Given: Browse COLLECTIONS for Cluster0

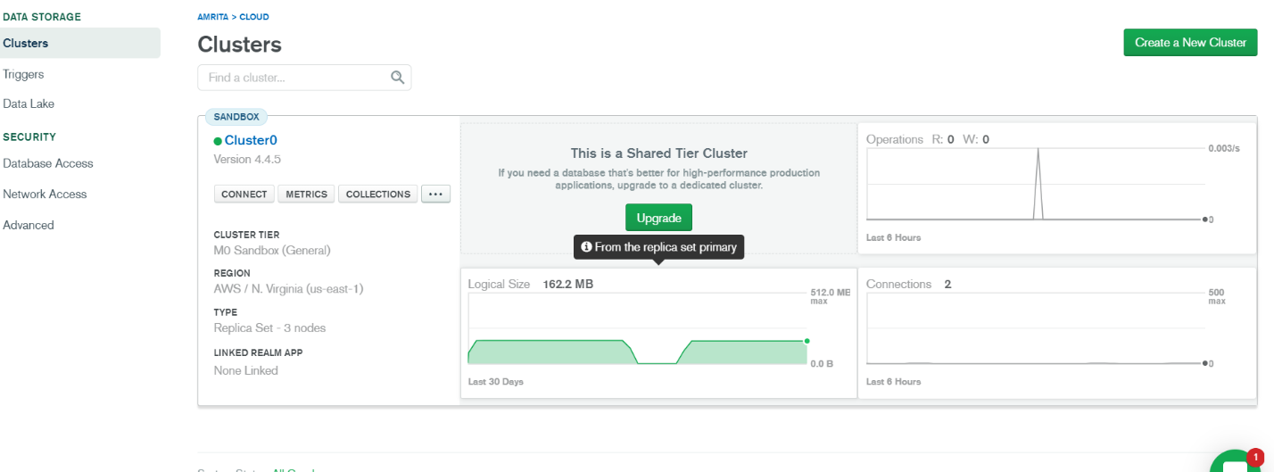Looking at the screenshot, I should pos(378,194).
